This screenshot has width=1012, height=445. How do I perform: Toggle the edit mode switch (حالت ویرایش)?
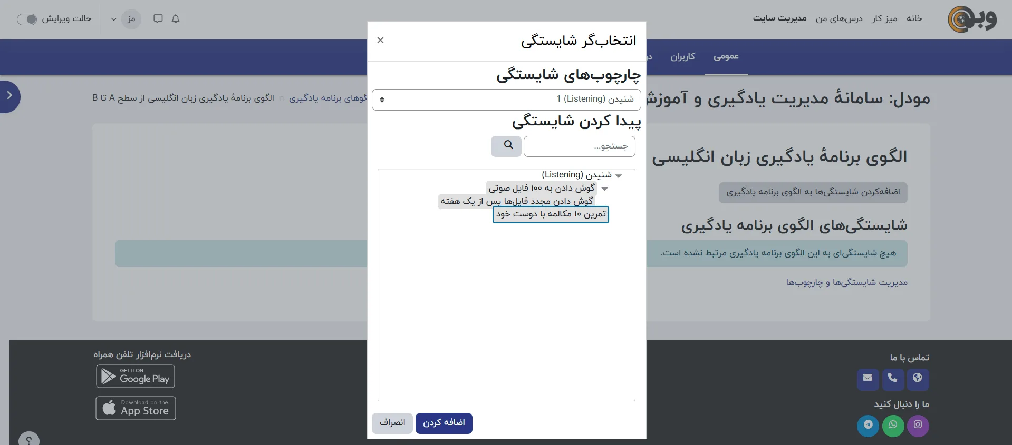(x=27, y=19)
